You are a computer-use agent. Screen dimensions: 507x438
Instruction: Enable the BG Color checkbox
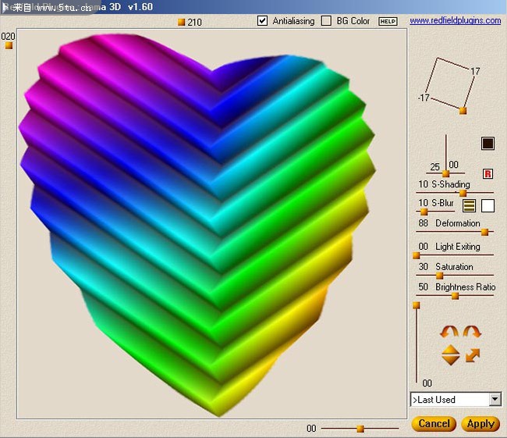[x=327, y=21]
